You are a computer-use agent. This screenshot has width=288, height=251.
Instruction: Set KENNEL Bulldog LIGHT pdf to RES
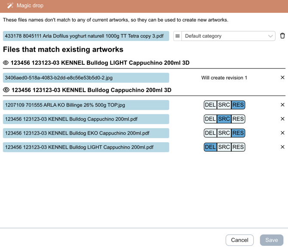pos(238,147)
